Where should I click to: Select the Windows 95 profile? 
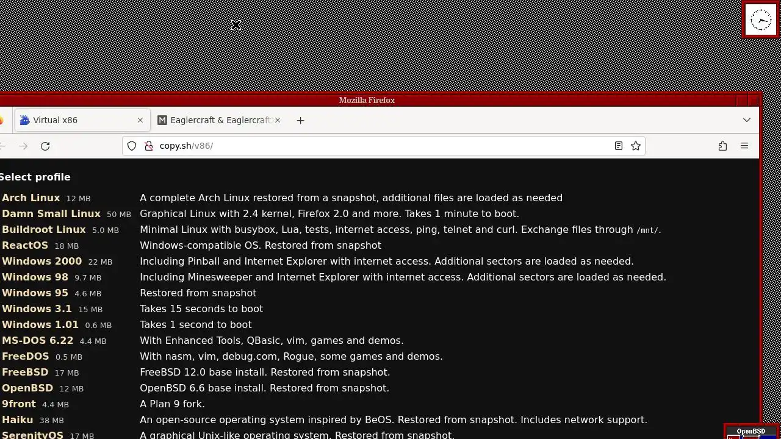(x=35, y=293)
